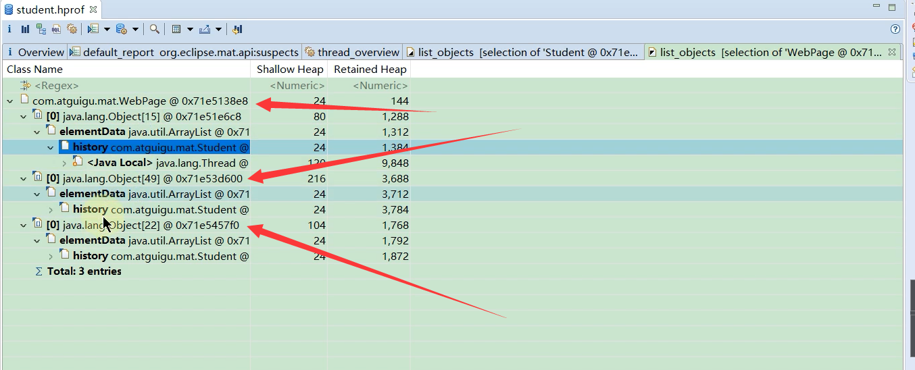
Task: Click the retained heap value 9,848
Action: point(395,163)
